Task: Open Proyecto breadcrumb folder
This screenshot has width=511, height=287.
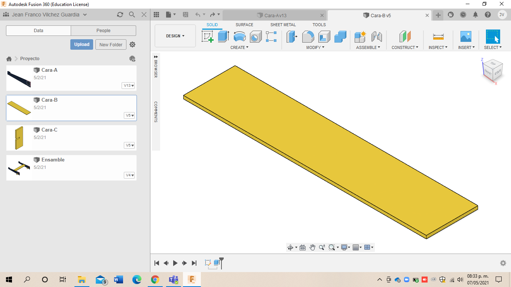Action: point(30,59)
